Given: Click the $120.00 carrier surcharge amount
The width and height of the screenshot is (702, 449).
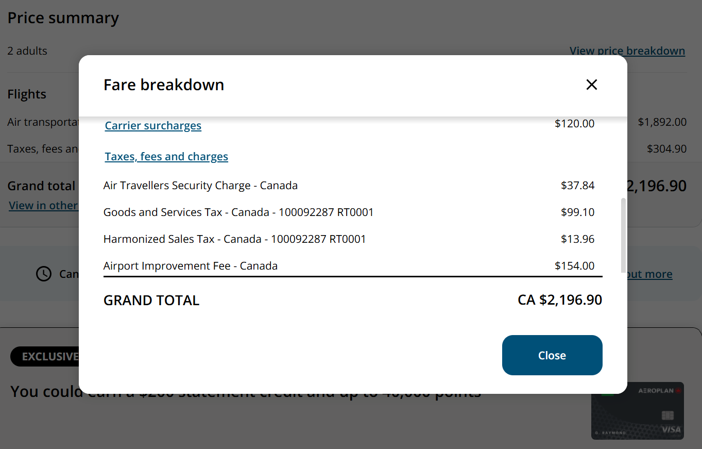Looking at the screenshot, I should (x=574, y=124).
